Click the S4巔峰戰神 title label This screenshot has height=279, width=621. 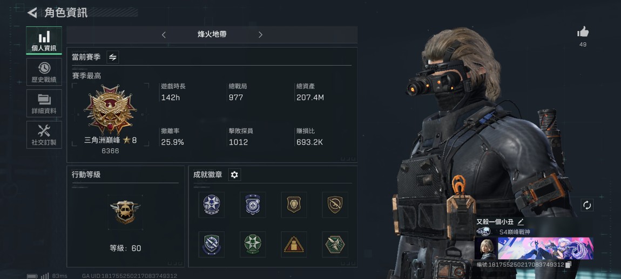click(515, 232)
